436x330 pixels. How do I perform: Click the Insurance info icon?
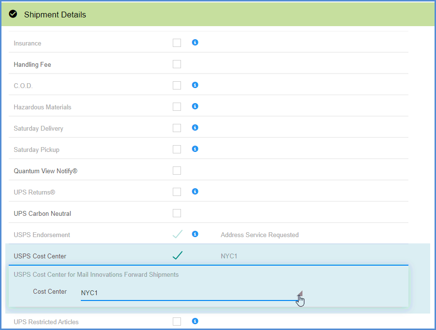pos(195,43)
